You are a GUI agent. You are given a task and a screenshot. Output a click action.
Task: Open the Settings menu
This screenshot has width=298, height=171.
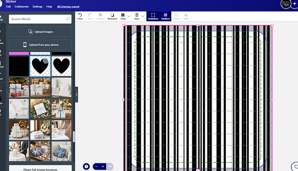38,6
